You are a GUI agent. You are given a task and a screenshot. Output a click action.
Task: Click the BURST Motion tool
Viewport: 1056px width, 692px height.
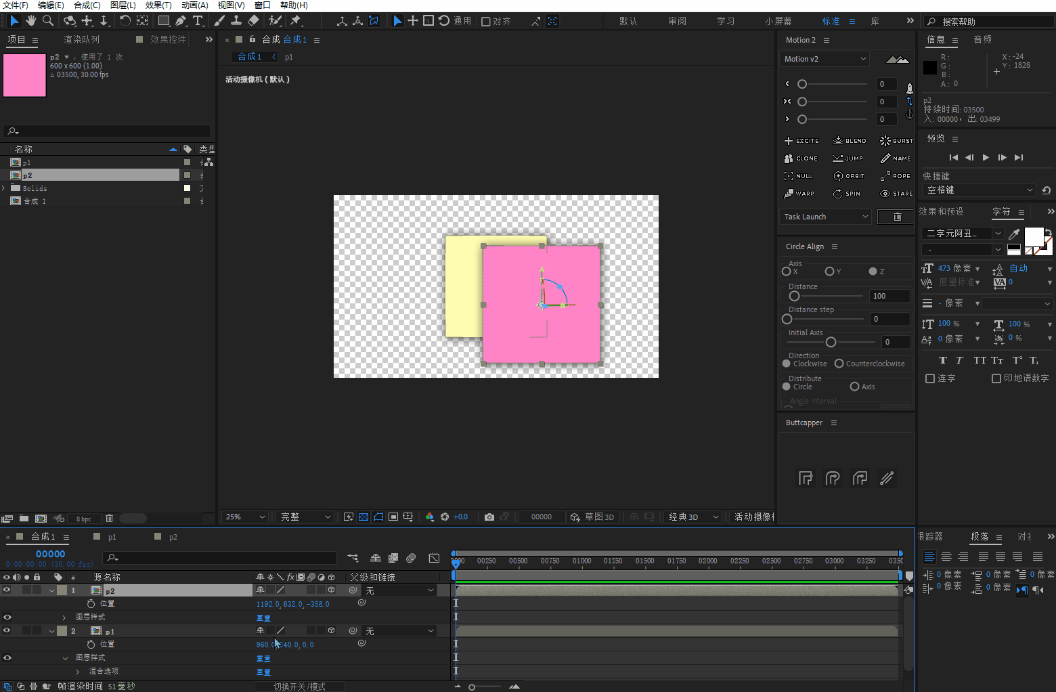[896, 141]
